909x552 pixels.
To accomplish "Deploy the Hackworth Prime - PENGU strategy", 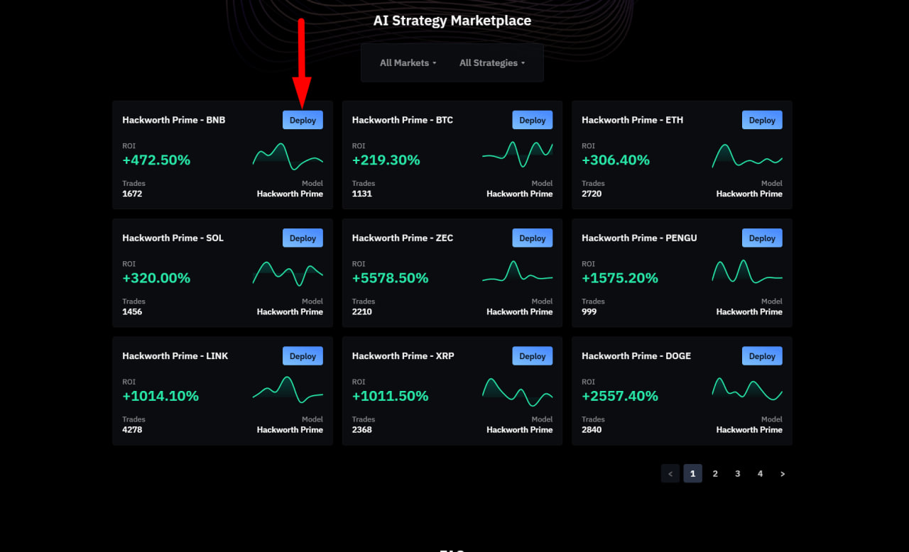I will coord(762,238).
